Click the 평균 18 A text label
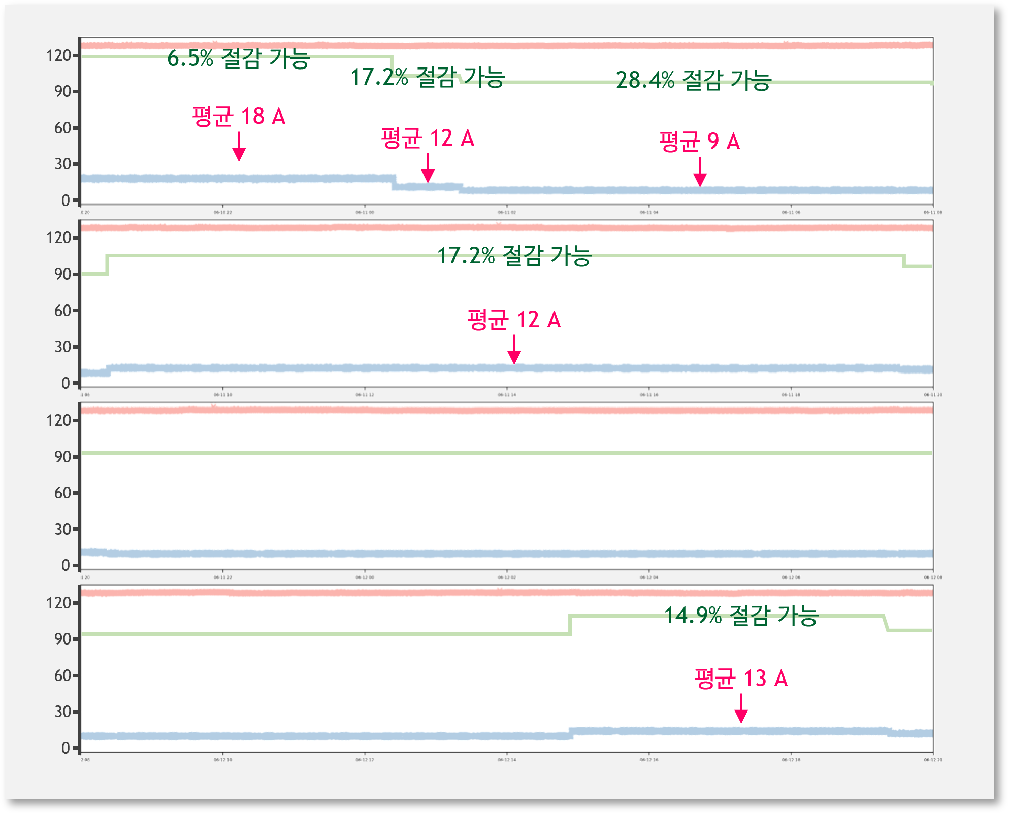Viewport: 1009px width, 814px height. coord(239,116)
